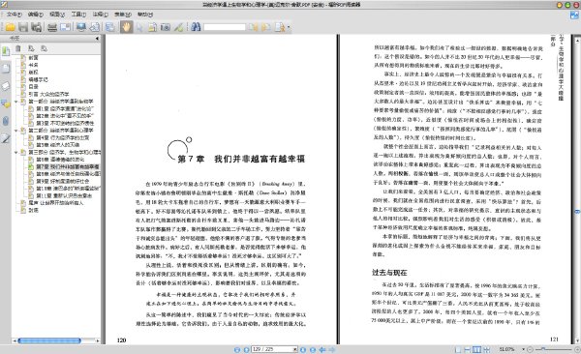
Task: Switch to single page view mode
Action: coord(458,349)
